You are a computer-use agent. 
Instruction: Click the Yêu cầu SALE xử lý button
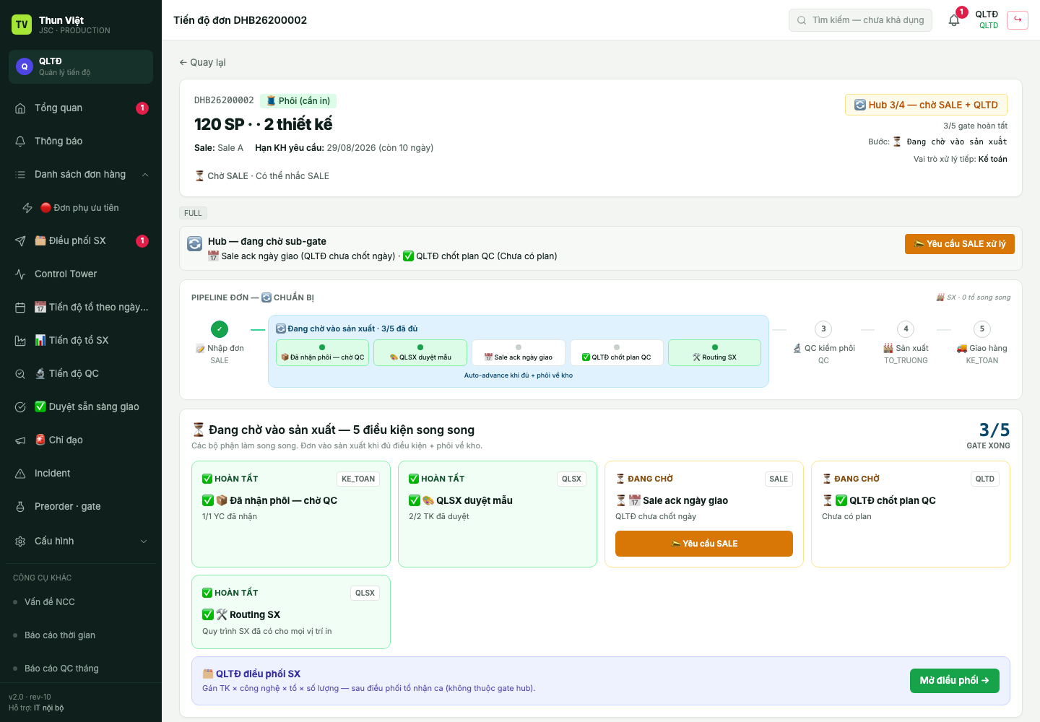(960, 244)
